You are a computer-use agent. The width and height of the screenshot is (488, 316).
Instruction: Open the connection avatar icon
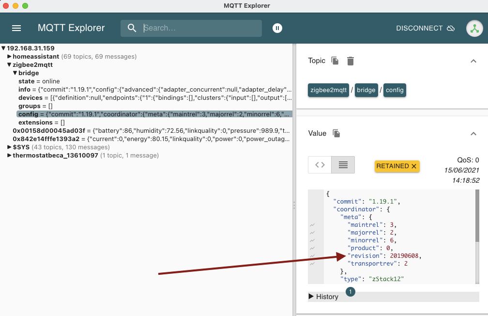tap(474, 29)
